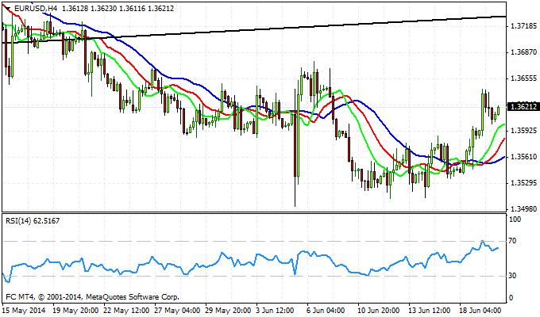This screenshot has height=317, width=540.
Task: Click time axis label 19 May 20:00
Action: coord(75,310)
